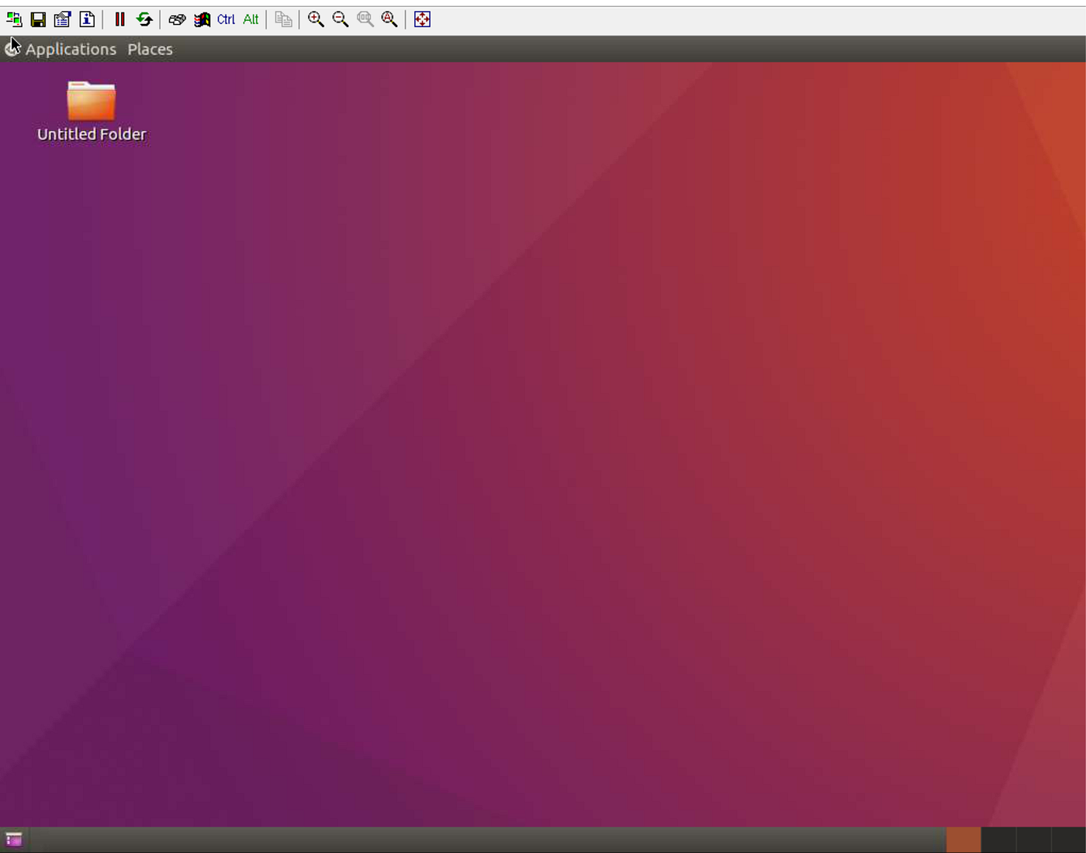Open the Places menu
Viewport: 1086px width, 853px height.
(150, 49)
